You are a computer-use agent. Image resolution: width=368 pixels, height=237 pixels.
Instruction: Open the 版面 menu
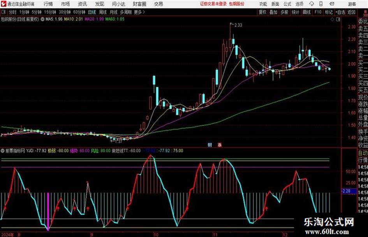[275, 4]
